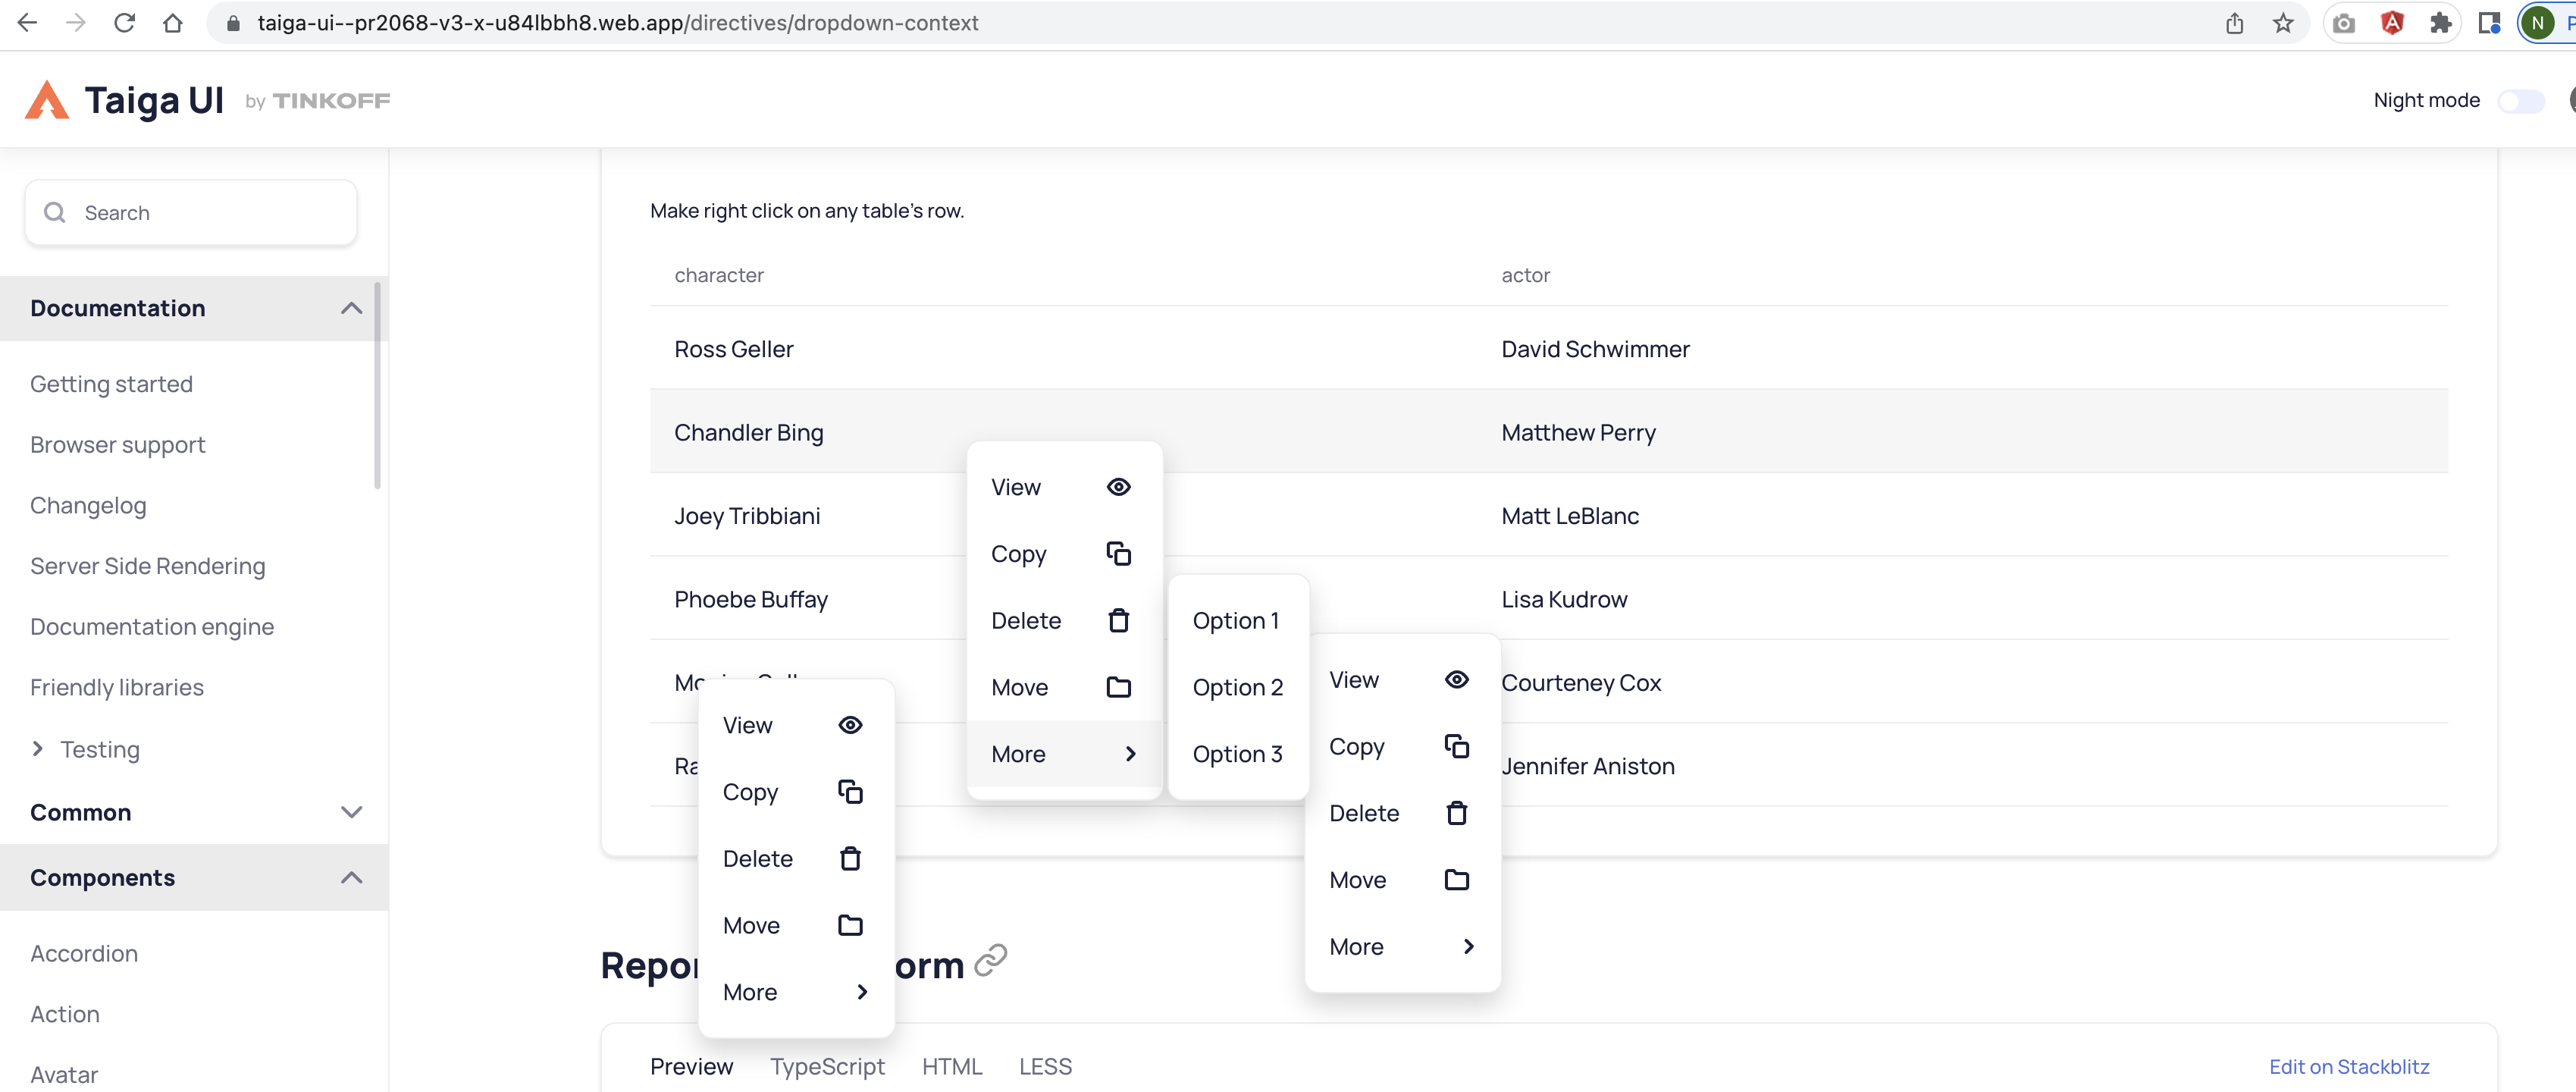Expand the Testing tree item
The image size is (2576, 1092).
coord(38,749)
